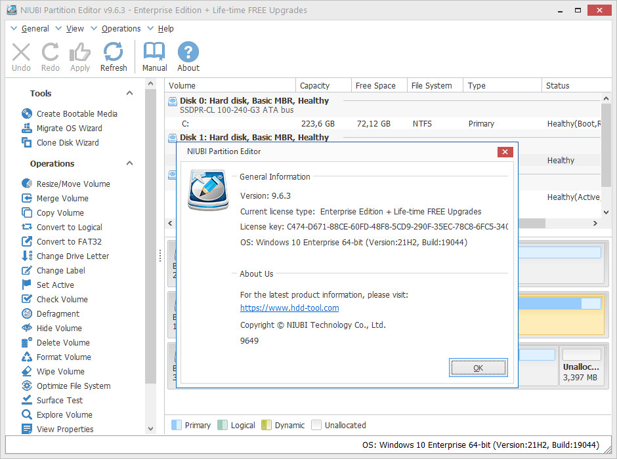This screenshot has height=459, width=617.
Task: Click the Undo toolbar icon
Action: [x=21, y=52]
